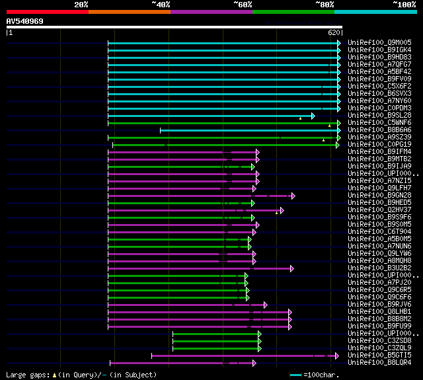The width and height of the screenshot is (423, 380).
Task: Select the UniRef100_A9SZ39 label
Action: 379,137
